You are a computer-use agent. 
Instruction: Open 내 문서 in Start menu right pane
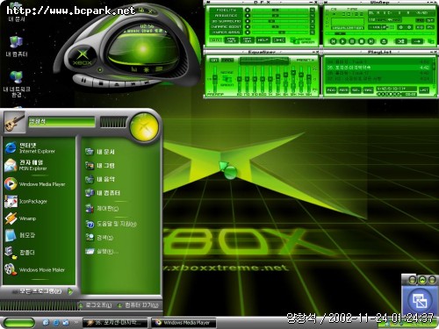(x=100, y=152)
